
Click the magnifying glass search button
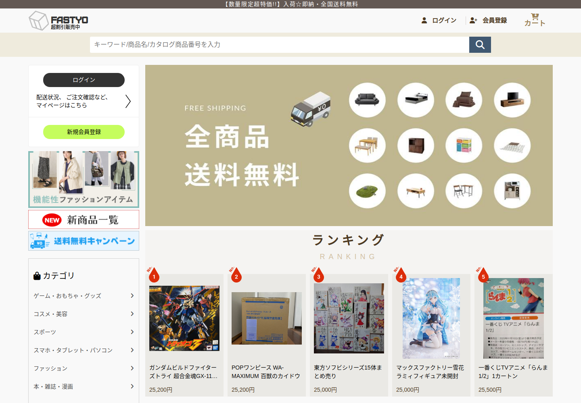point(480,45)
